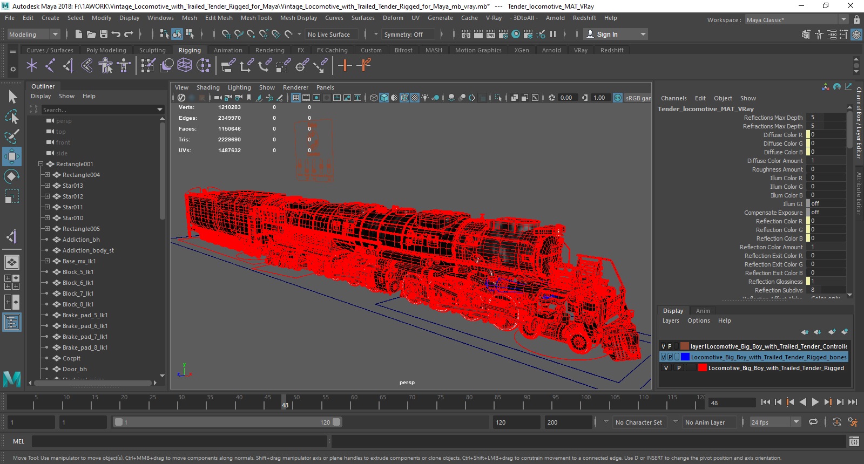
Task: Activate the Paint Selection tool
Action: 12,136
